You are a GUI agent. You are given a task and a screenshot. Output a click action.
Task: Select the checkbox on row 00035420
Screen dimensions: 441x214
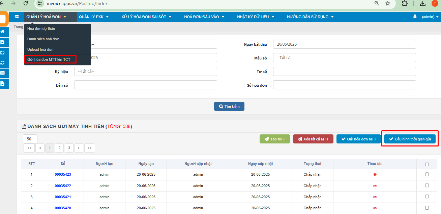pyautogui.click(x=427, y=208)
